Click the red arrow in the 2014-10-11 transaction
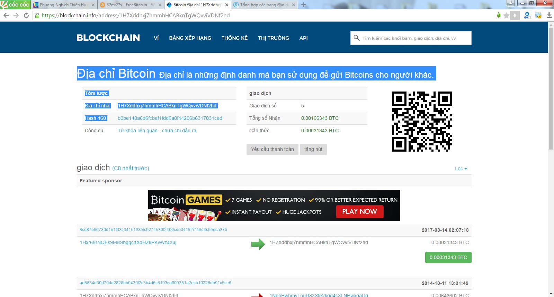 (x=258, y=295)
